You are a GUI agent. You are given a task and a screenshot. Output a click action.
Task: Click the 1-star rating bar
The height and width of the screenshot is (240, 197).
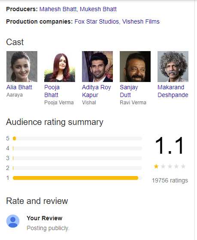77,178
